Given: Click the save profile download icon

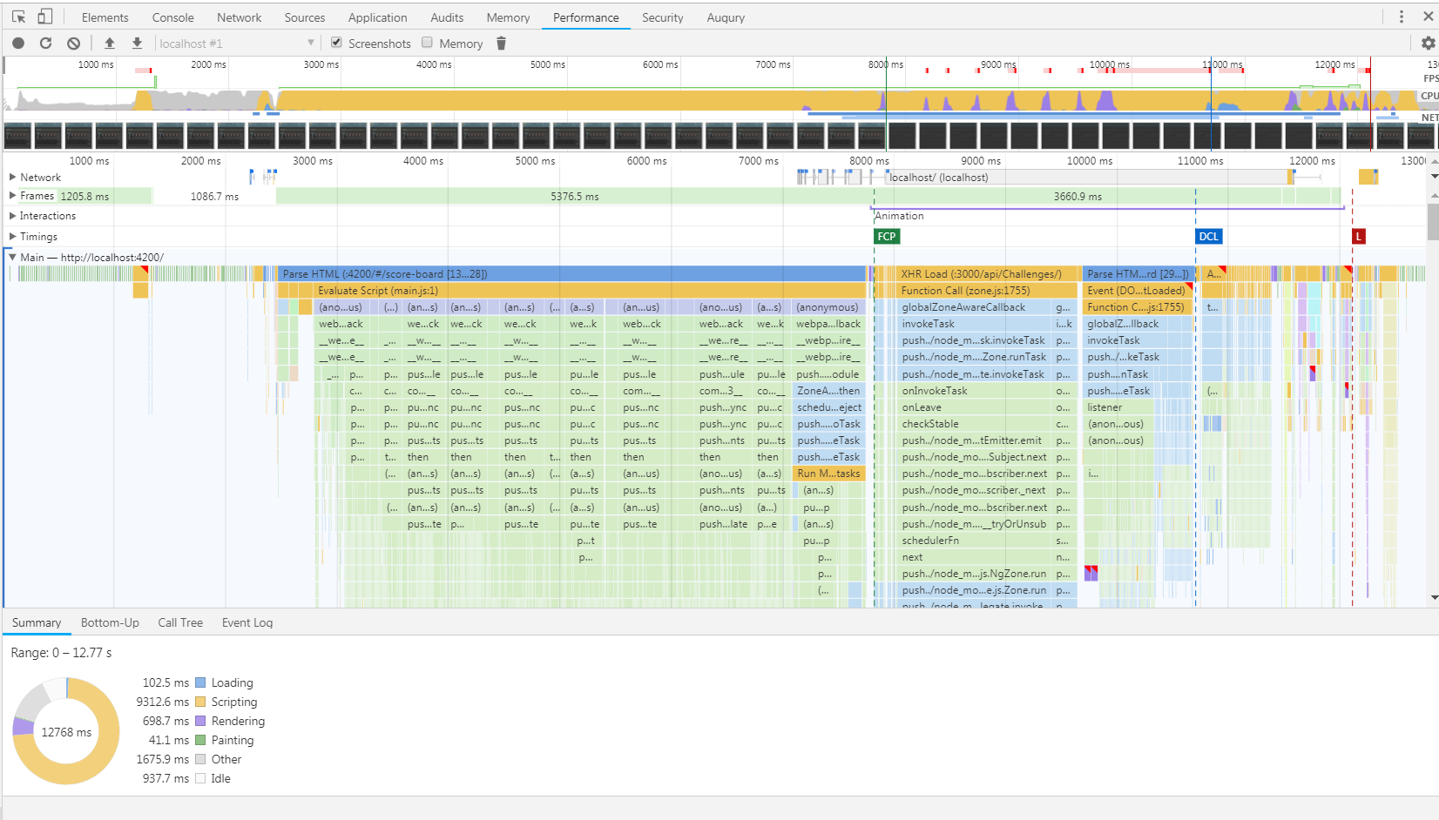Looking at the screenshot, I should [137, 44].
